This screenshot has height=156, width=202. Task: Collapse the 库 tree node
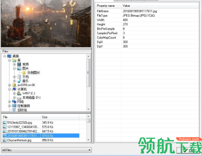pyautogui.click(x=9, y=60)
